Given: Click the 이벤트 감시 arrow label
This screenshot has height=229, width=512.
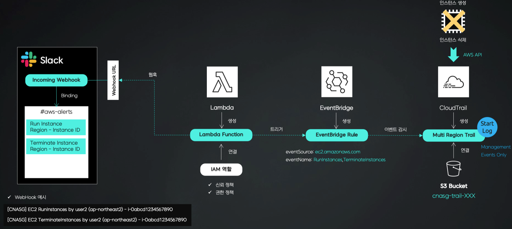Looking at the screenshot, I should coord(395,130).
